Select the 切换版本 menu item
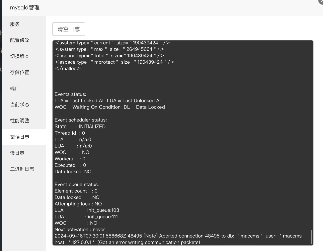Screen dimensions: 323x251 point(24,56)
